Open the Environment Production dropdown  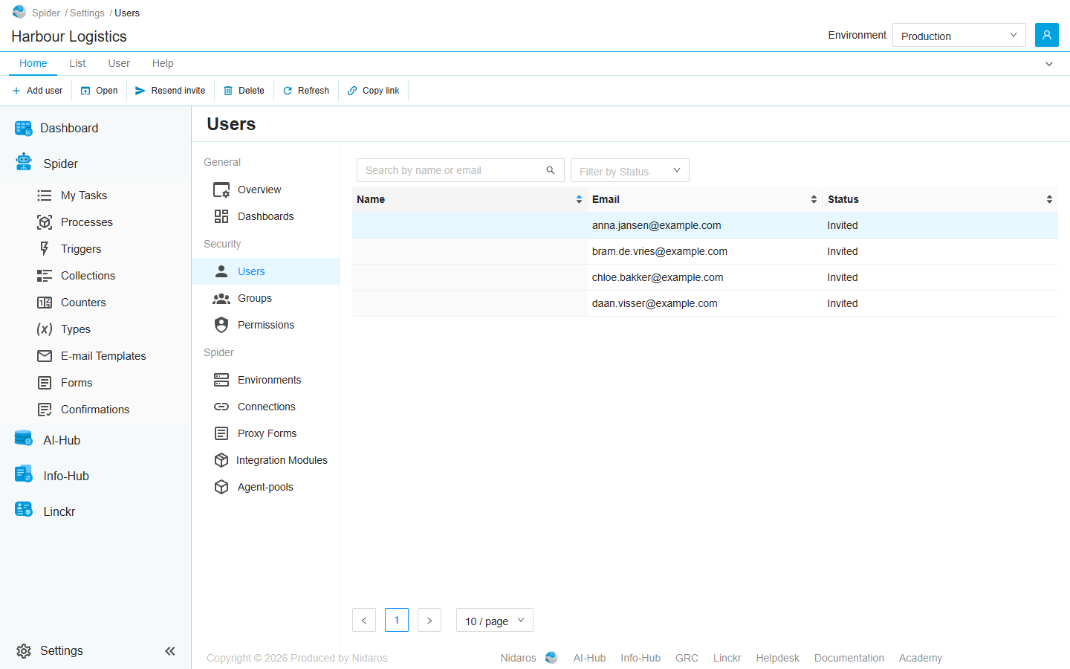click(x=959, y=35)
